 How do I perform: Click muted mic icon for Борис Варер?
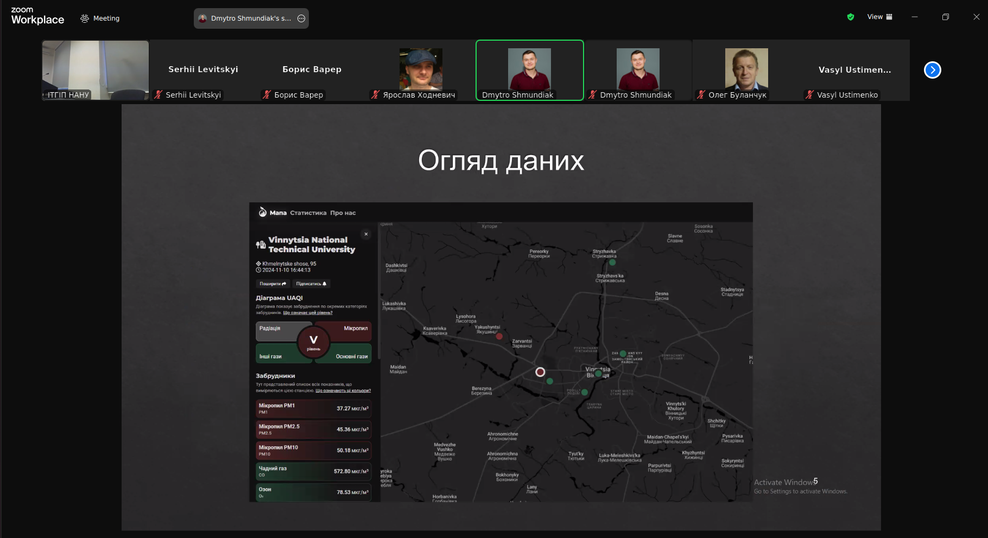pos(267,94)
